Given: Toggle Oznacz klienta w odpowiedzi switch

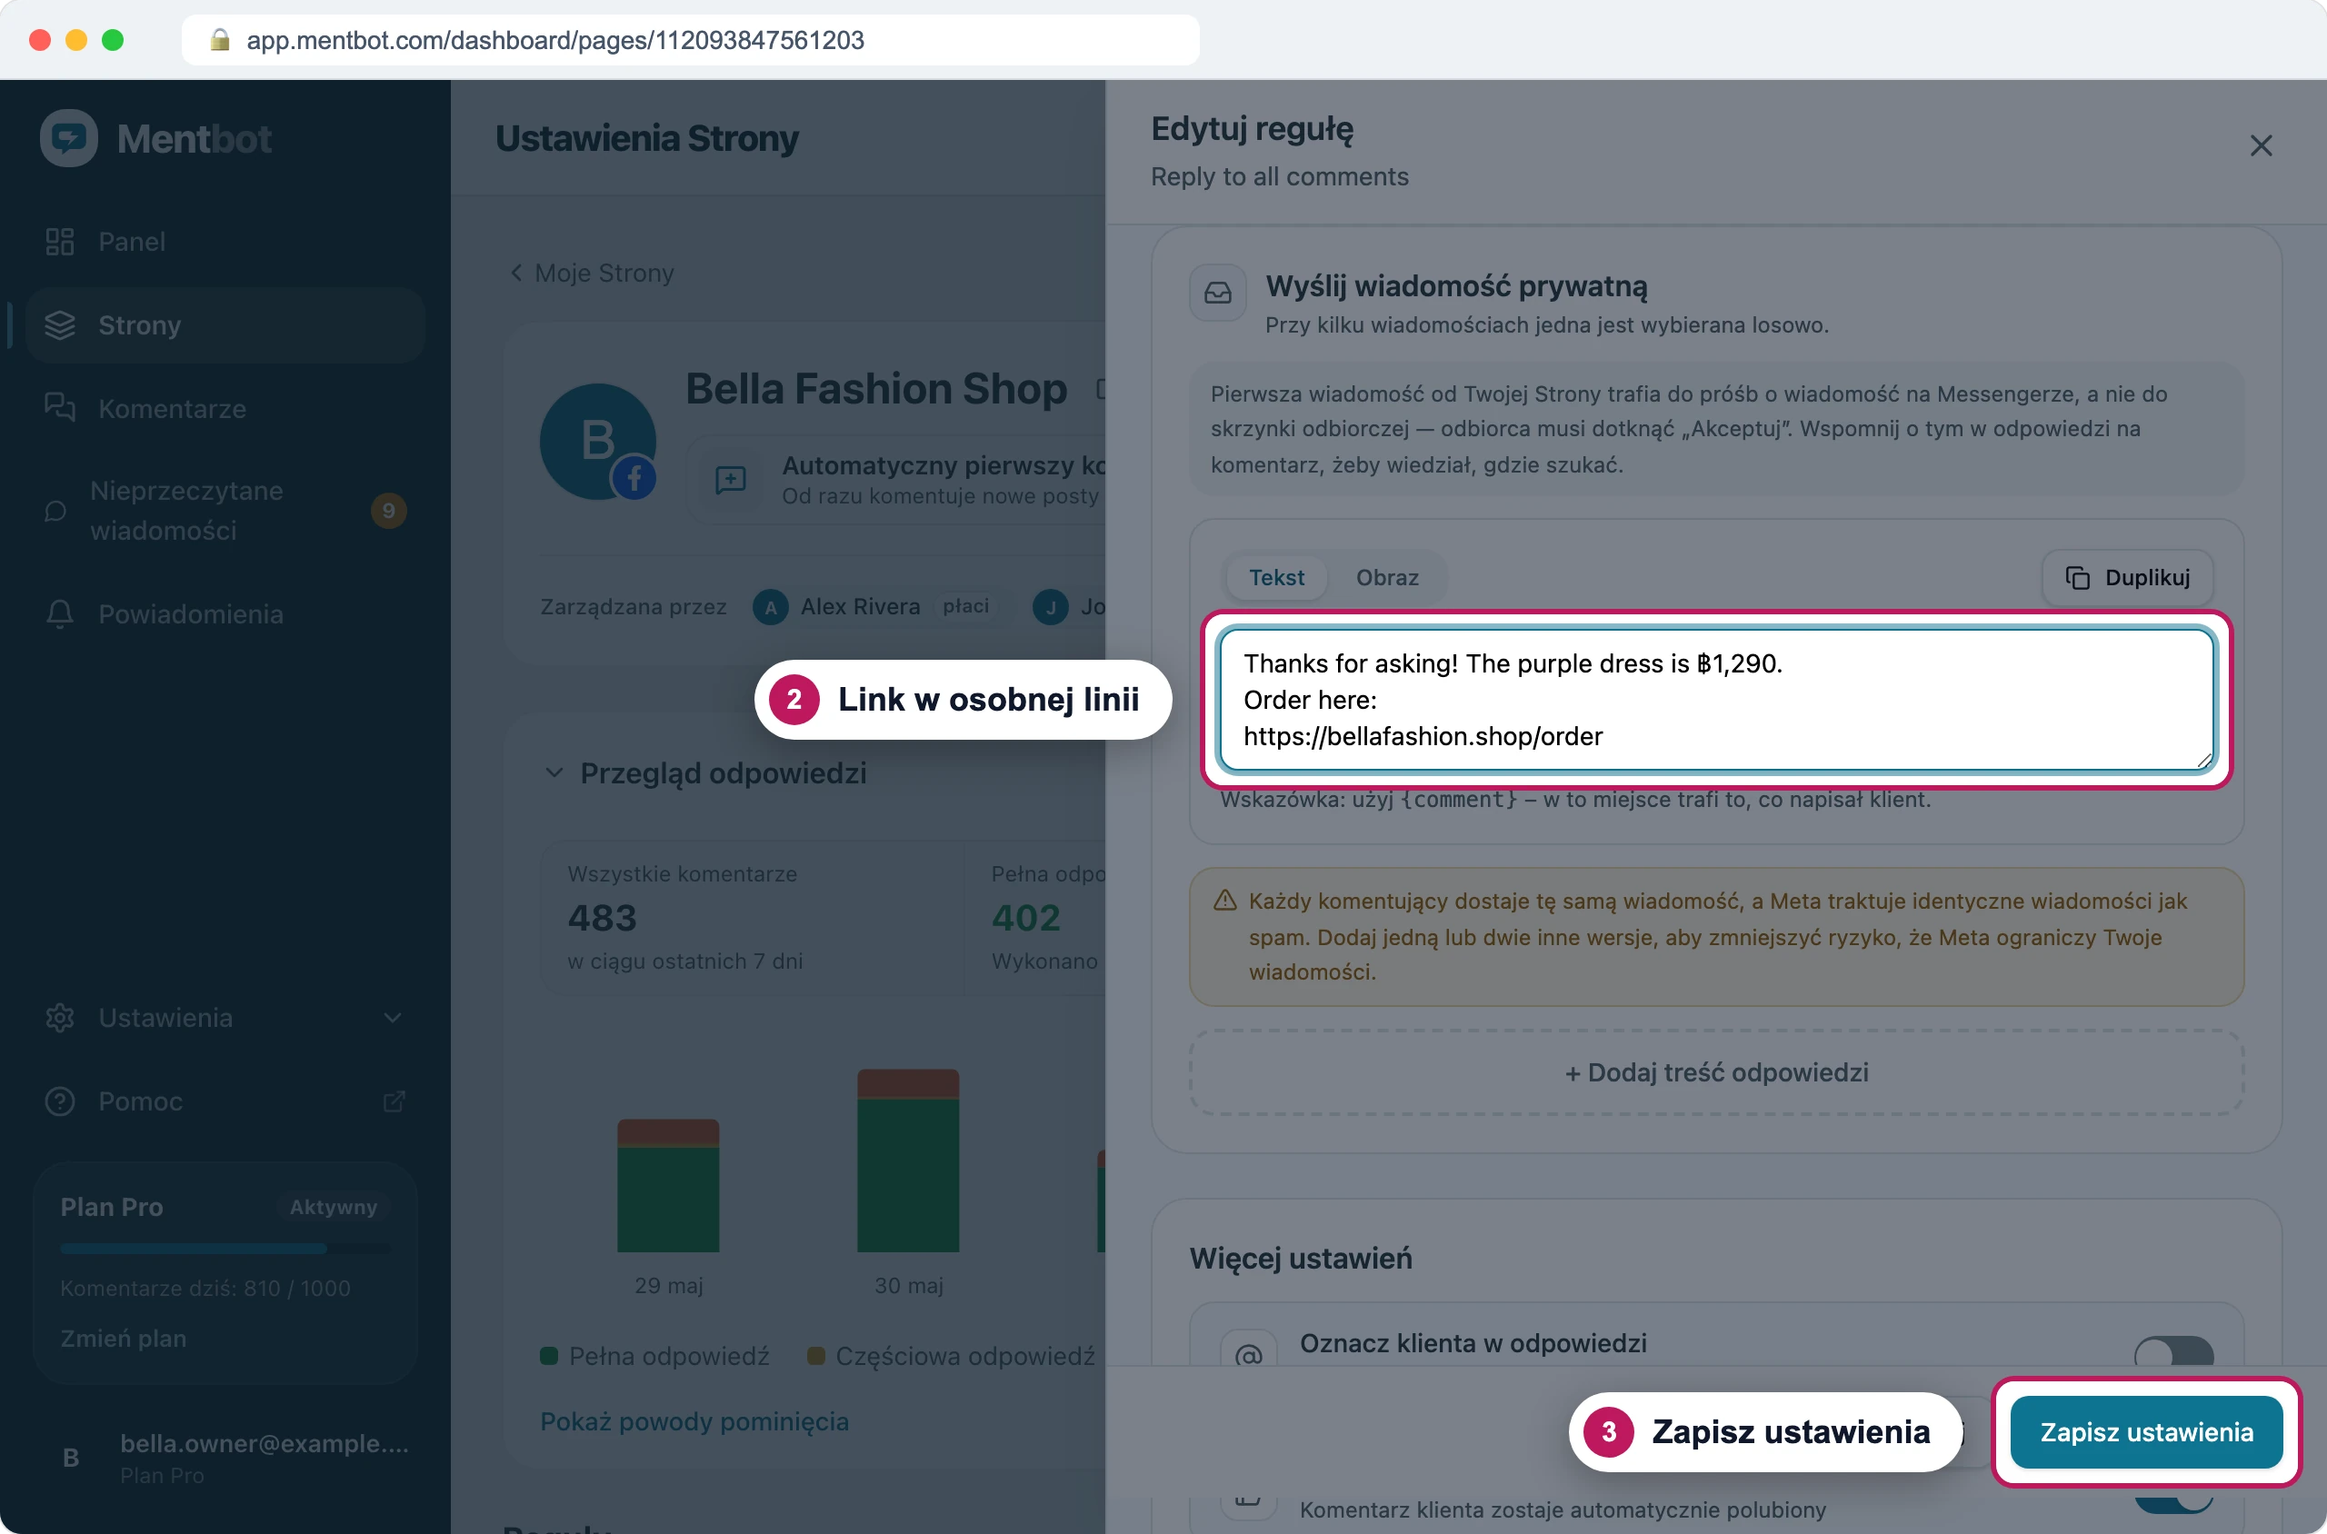Looking at the screenshot, I should pos(2173,1351).
